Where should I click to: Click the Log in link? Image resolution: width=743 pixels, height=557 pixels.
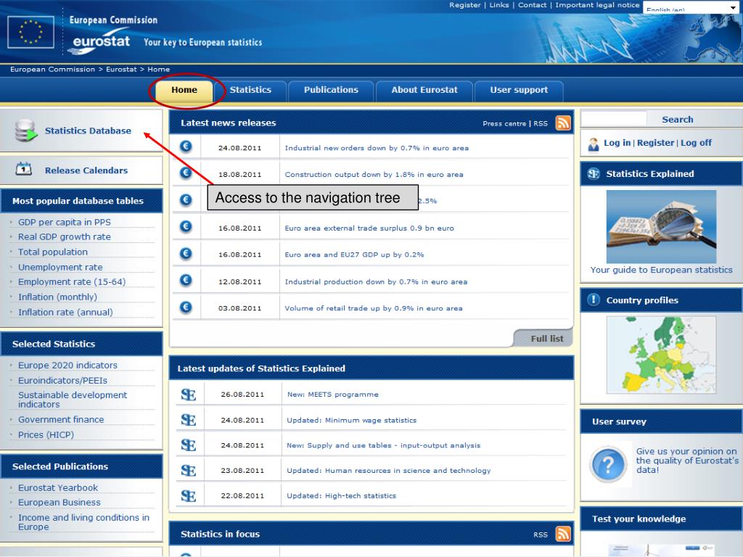617,143
